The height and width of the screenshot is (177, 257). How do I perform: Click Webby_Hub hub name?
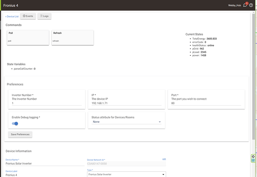[x=235, y=6]
